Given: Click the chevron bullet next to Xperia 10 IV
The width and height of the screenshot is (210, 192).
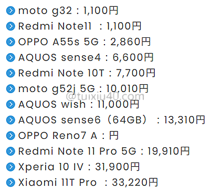Looking at the screenshot, I should pos(10,167).
